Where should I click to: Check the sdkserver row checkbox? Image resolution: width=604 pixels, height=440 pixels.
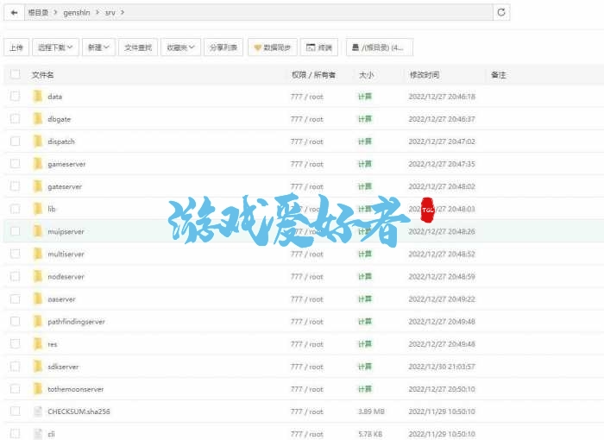(x=15, y=366)
